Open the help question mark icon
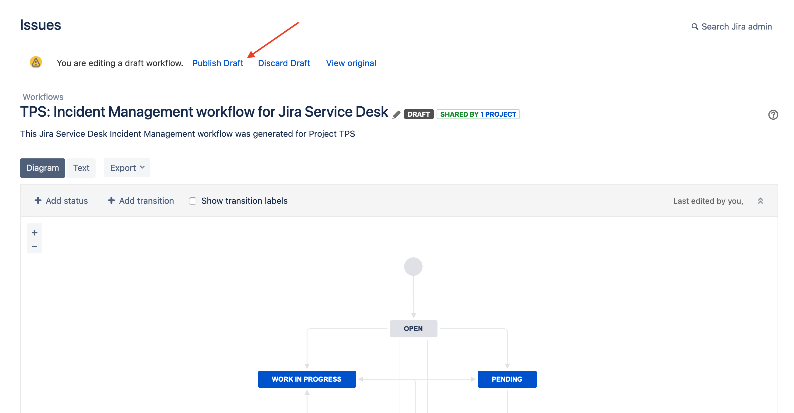This screenshot has width=794, height=413. [x=773, y=115]
